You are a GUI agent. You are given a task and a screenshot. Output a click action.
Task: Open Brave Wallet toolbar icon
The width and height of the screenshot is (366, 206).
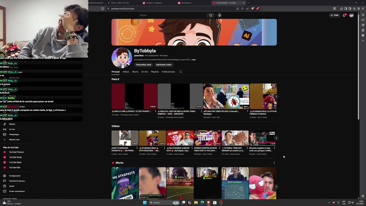coord(350,9)
